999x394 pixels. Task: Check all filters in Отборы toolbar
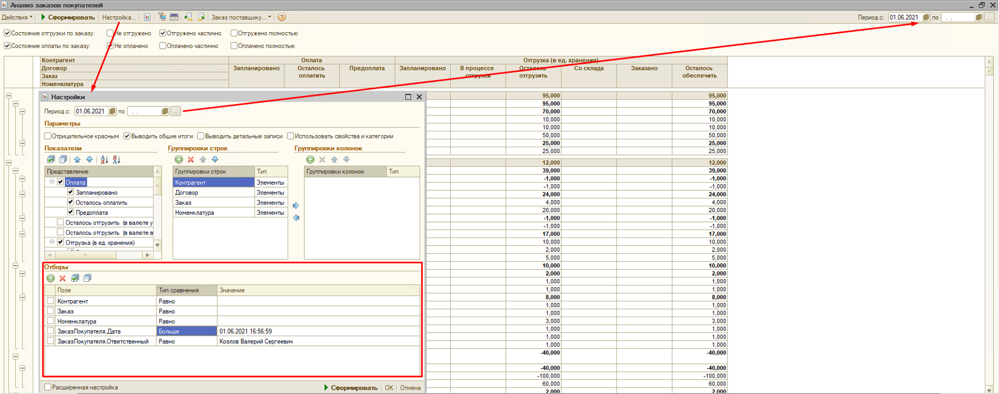click(75, 278)
